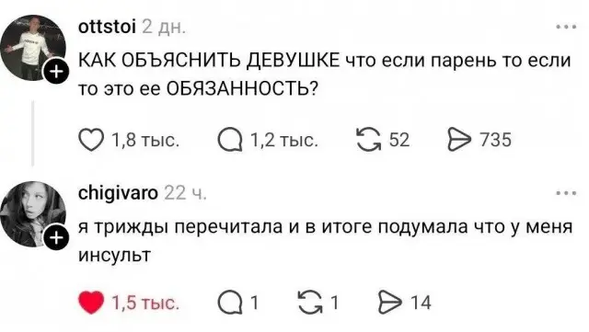
Task: Repost chigivaro's reply
Action: click(311, 303)
